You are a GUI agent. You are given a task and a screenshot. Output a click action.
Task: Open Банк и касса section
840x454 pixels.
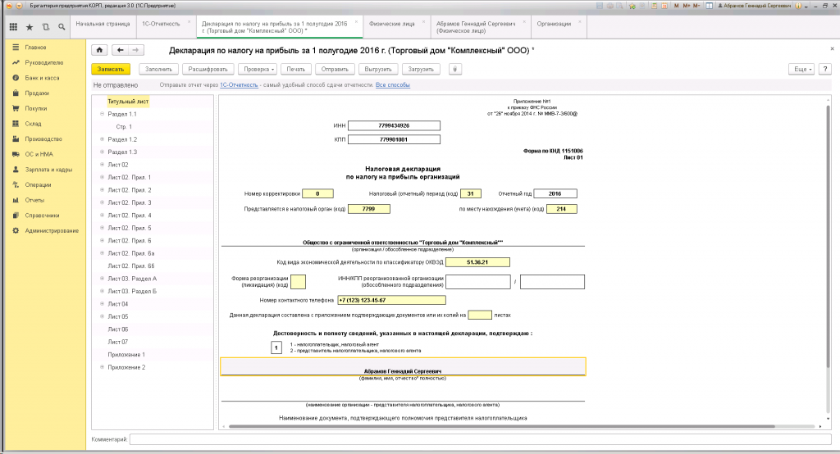pyautogui.click(x=42, y=78)
